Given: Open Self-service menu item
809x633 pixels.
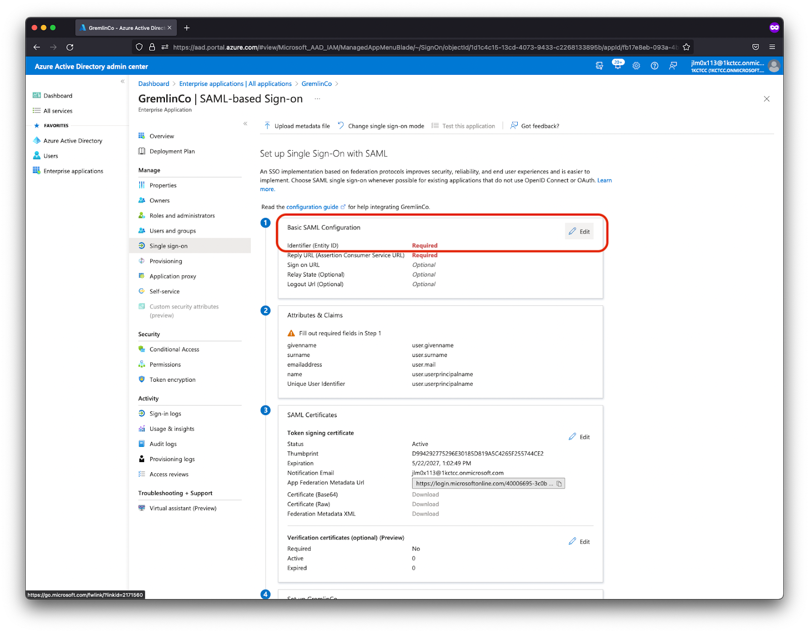Looking at the screenshot, I should pos(164,292).
